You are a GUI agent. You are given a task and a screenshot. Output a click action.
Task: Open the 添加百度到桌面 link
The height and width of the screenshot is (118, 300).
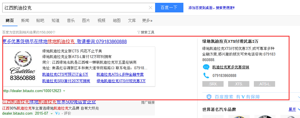(211, 8)
